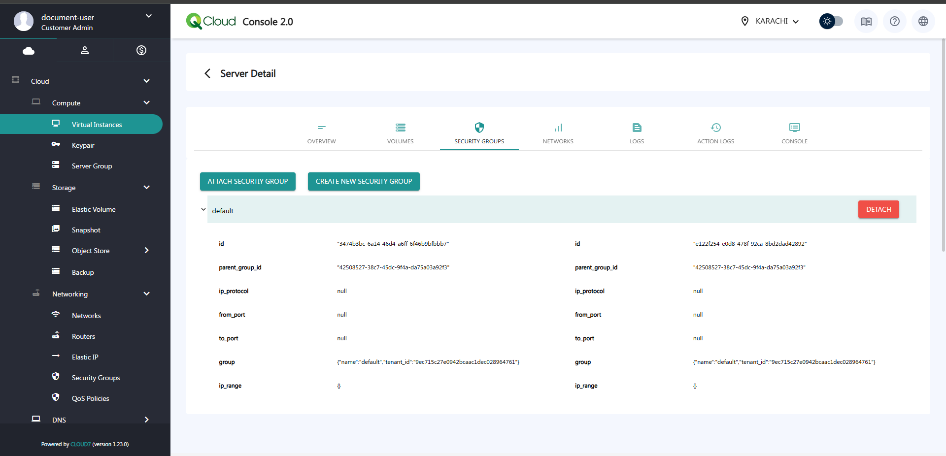Screen dimensions: 946x456
Task: Click the cloud icon in sidebar header
Action: 29,51
